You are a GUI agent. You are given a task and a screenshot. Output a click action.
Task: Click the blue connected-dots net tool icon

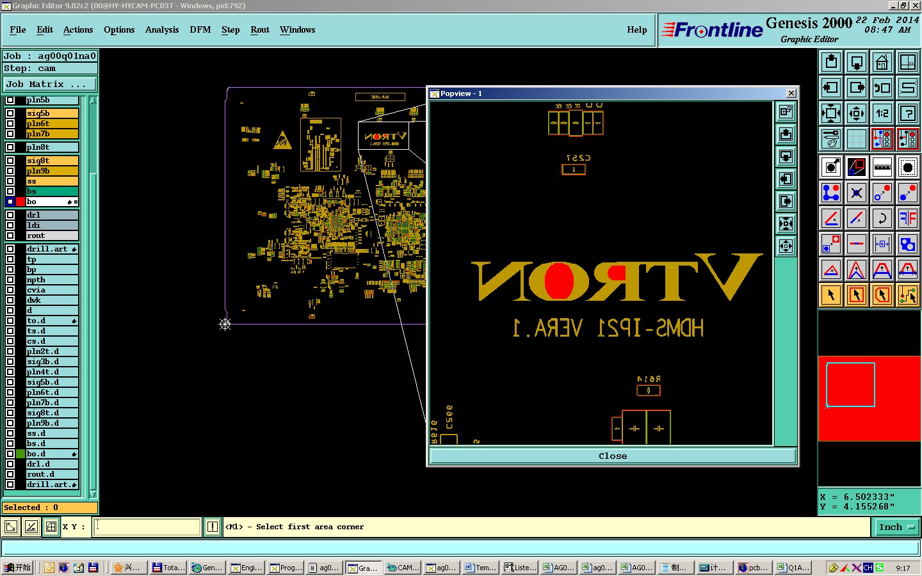click(x=831, y=193)
